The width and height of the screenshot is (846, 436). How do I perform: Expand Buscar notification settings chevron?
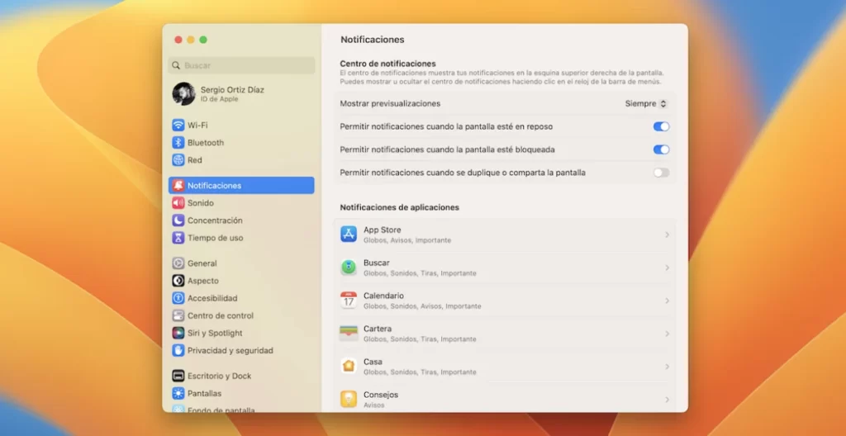(x=667, y=268)
